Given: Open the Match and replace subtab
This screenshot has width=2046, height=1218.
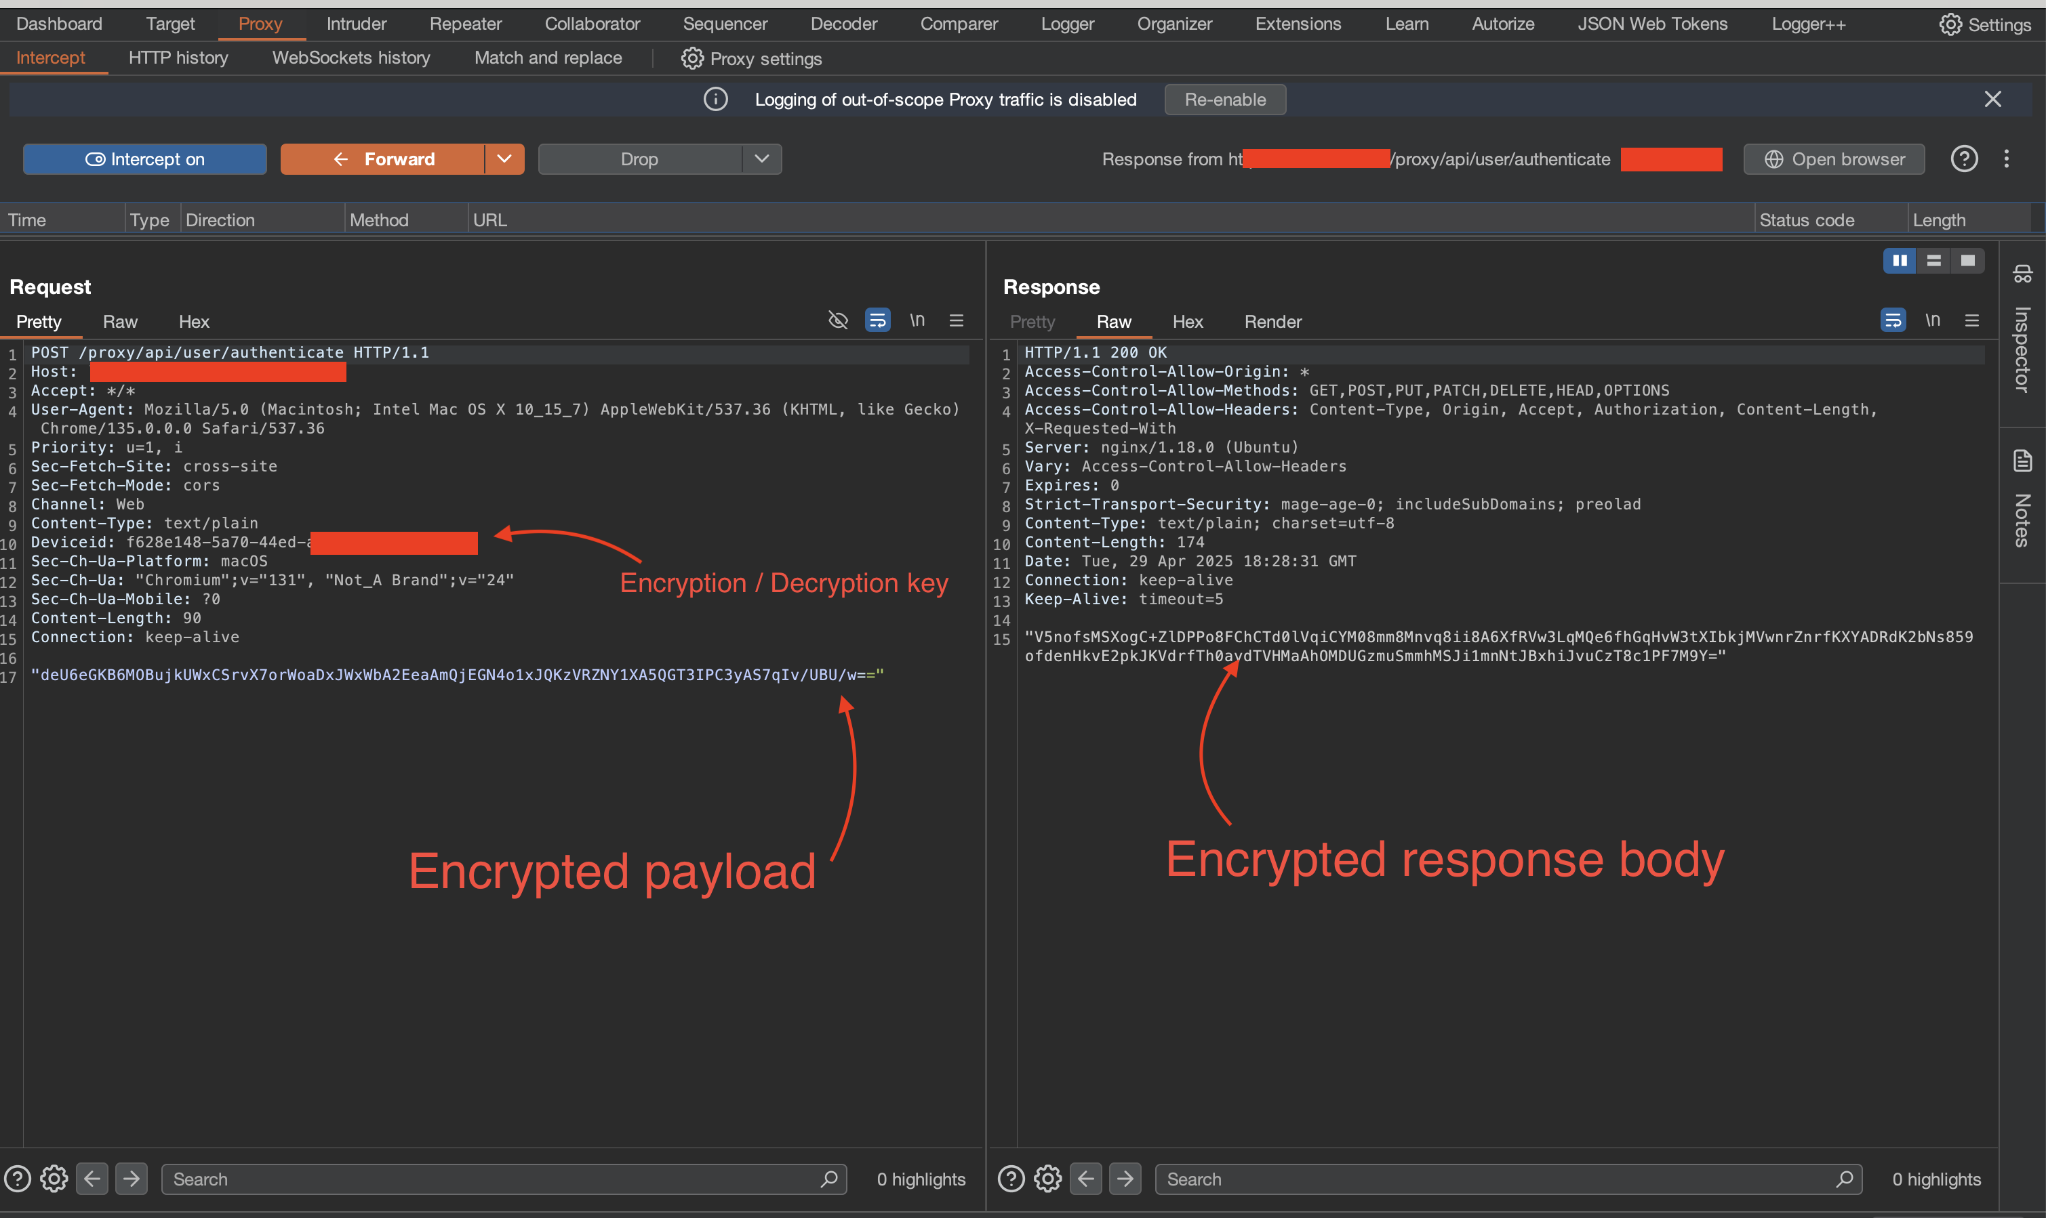Looking at the screenshot, I should [x=548, y=58].
